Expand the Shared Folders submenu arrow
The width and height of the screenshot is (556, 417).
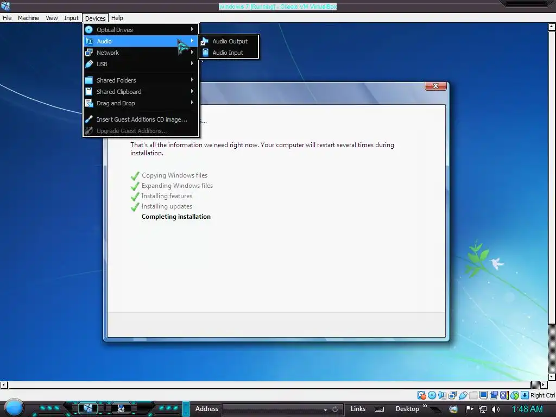pyautogui.click(x=192, y=79)
